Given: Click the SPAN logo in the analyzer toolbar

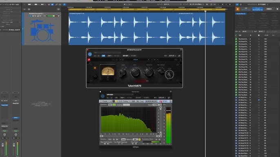Looking at the screenshot, I should (164, 101).
